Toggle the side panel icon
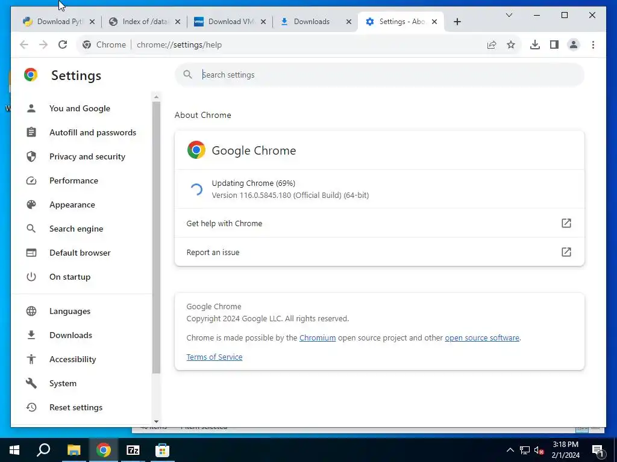The width and height of the screenshot is (617, 462). point(554,45)
